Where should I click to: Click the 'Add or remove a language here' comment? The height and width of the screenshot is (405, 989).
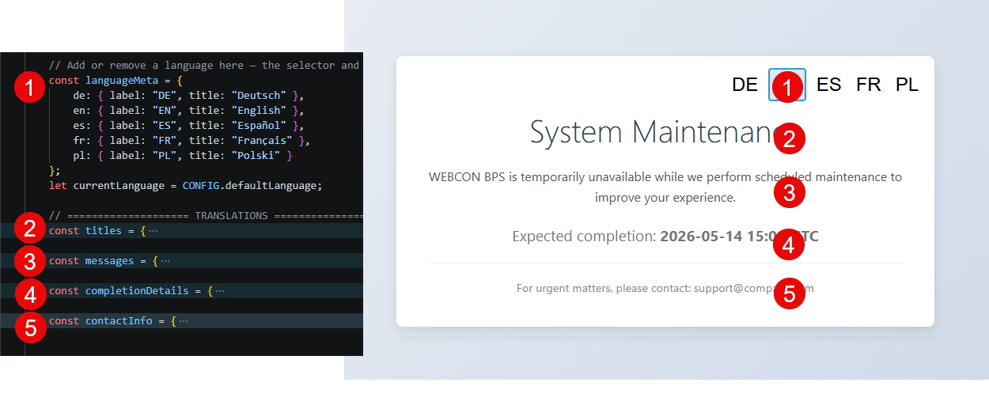tap(206, 66)
